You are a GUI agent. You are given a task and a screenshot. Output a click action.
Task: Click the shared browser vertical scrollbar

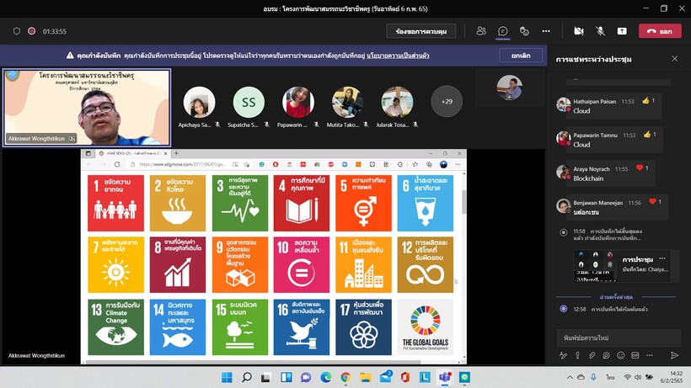click(463, 201)
